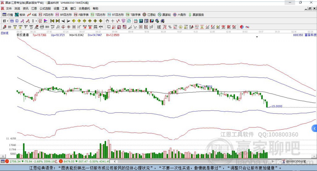Open the 资讯 menu

[25, 8]
